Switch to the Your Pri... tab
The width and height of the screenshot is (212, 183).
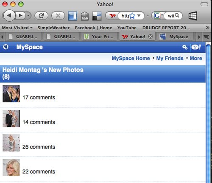(100, 37)
